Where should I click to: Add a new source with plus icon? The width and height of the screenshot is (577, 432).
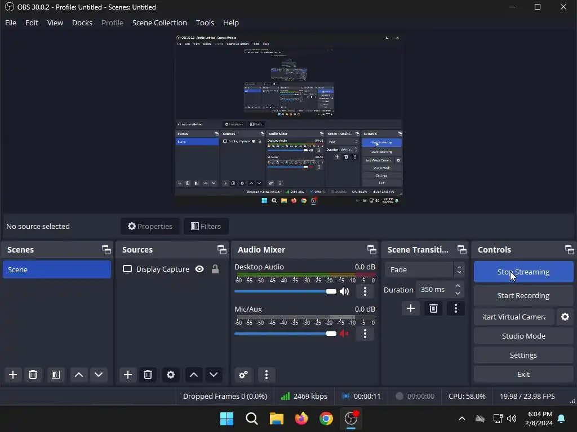[128, 375]
